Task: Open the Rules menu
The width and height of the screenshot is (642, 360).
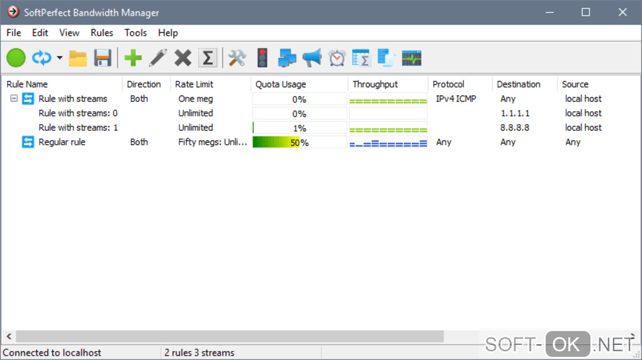Action: pos(101,33)
